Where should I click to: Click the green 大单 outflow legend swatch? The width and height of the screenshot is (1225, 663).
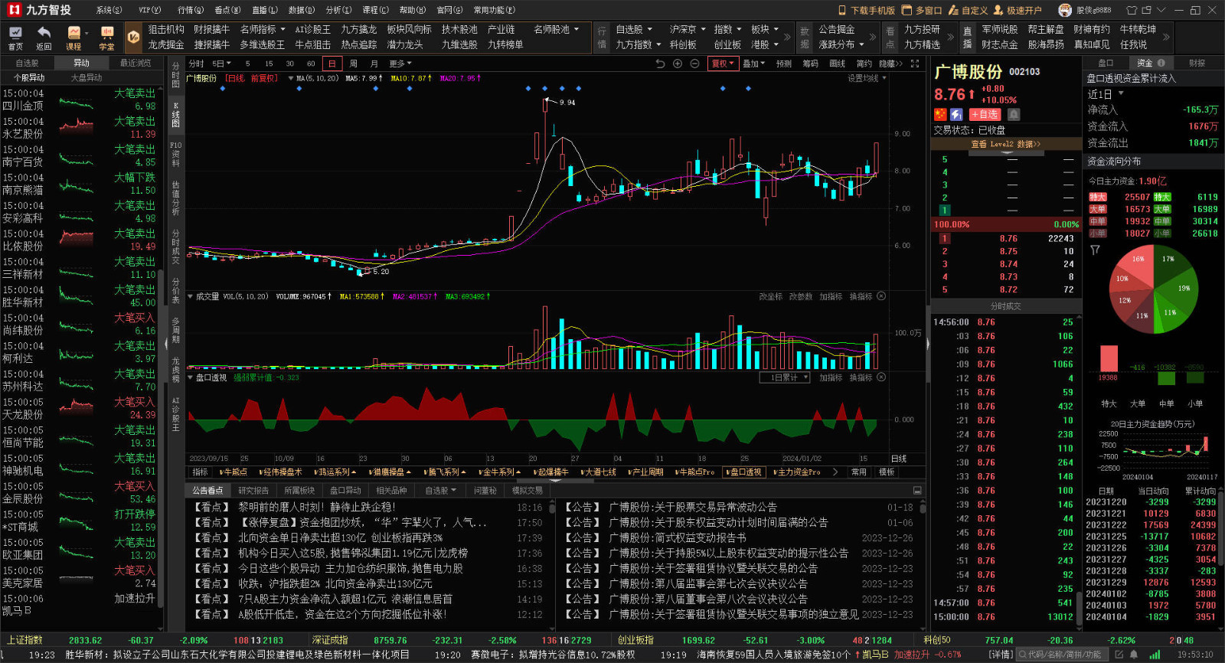pos(1162,209)
